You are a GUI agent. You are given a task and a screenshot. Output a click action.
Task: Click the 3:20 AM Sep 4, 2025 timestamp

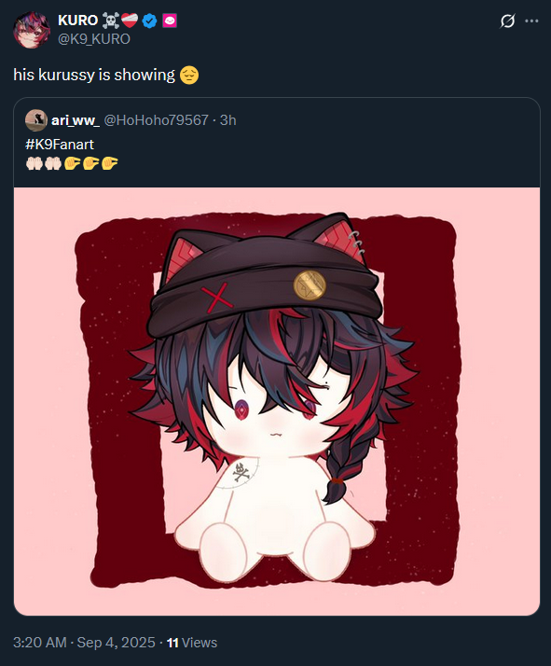pos(84,643)
